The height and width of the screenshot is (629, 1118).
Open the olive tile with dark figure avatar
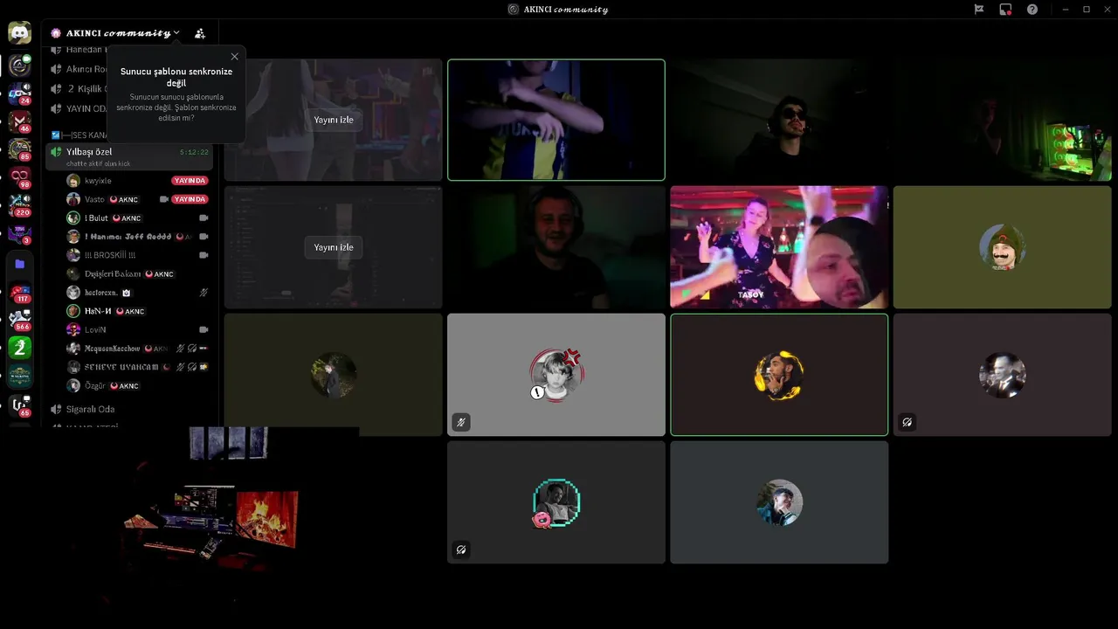334,375
